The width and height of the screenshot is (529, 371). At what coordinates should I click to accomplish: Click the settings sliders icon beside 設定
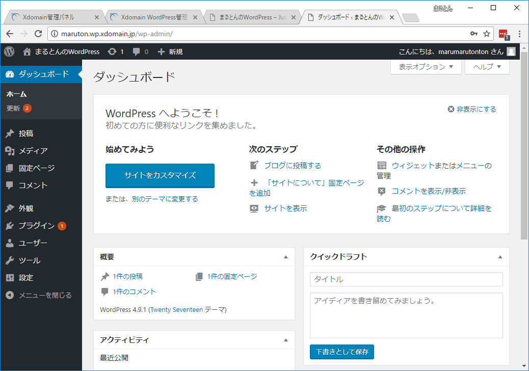[10, 278]
